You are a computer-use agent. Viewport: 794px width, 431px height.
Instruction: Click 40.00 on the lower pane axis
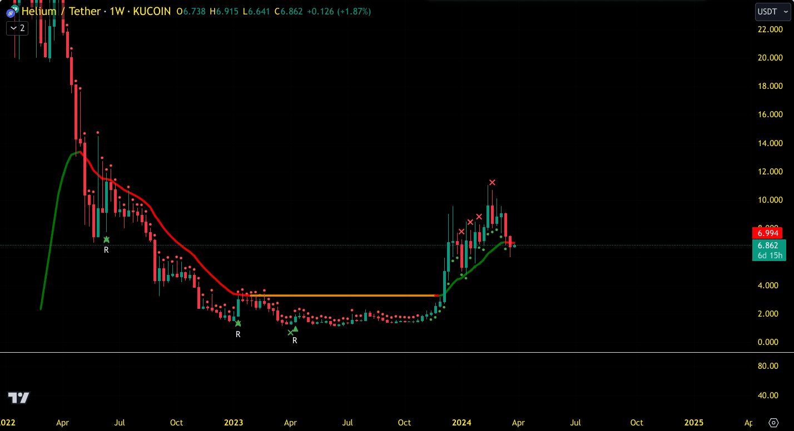pyautogui.click(x=767, y=395)
